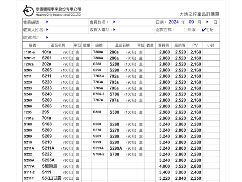Click the product code S233
Image resolution: width=242 pixels, height=182 pixels.
click(x=28, y=88)
